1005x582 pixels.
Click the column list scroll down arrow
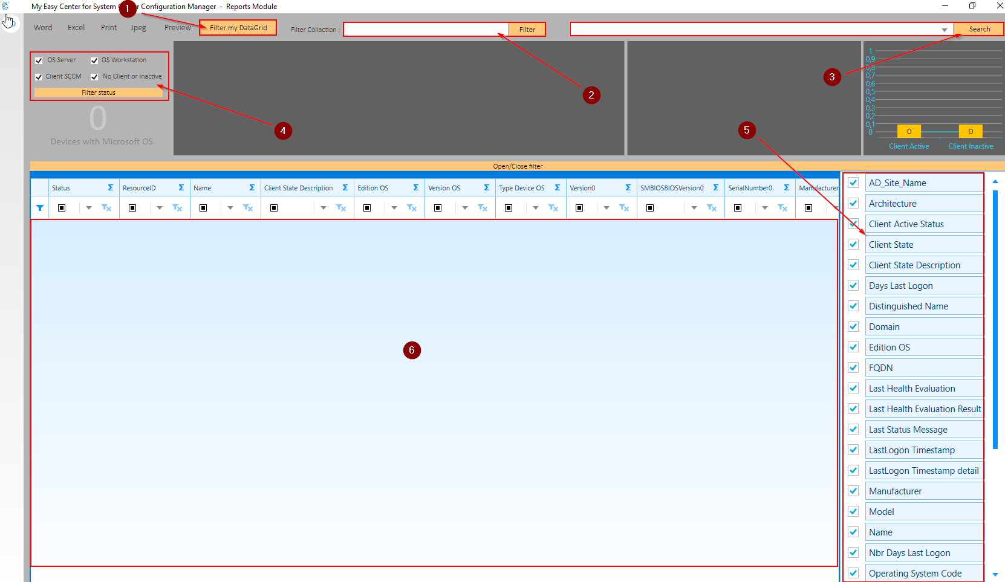[x=995, y=574]
